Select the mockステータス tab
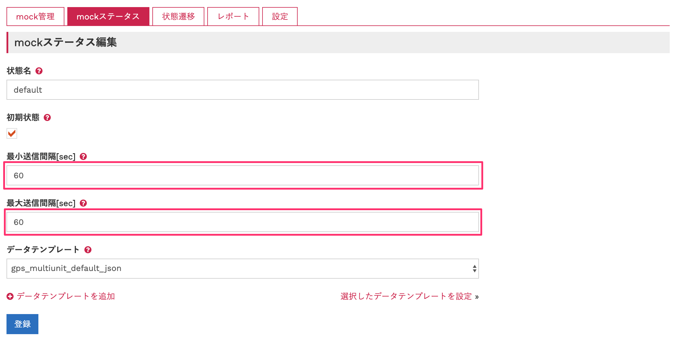This screenshot has height=343, width=675. click(108, 17)
